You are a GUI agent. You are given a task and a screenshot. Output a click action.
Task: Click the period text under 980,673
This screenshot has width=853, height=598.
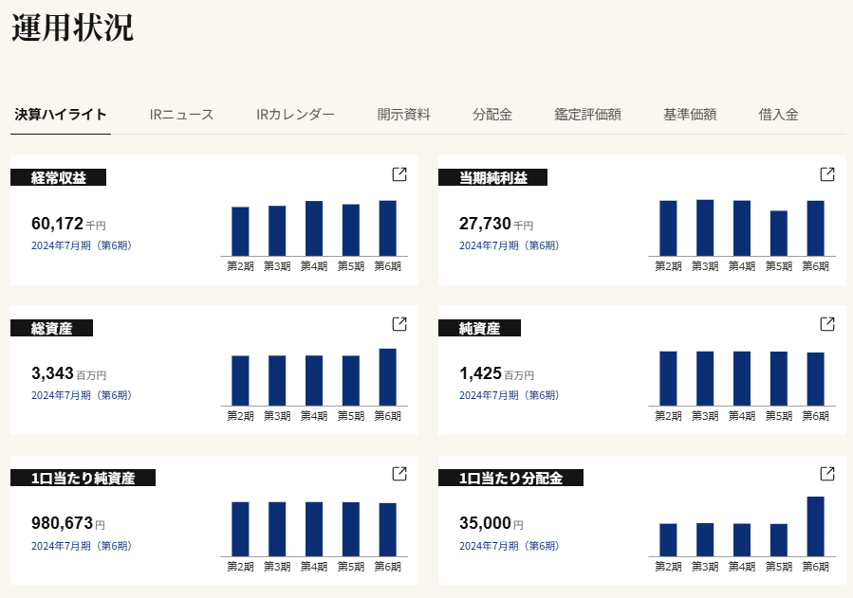pyautogui.click(x=82, y=546)
